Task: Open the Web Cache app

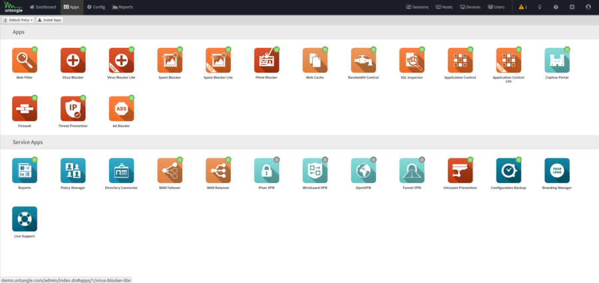Action: point(315,61)
